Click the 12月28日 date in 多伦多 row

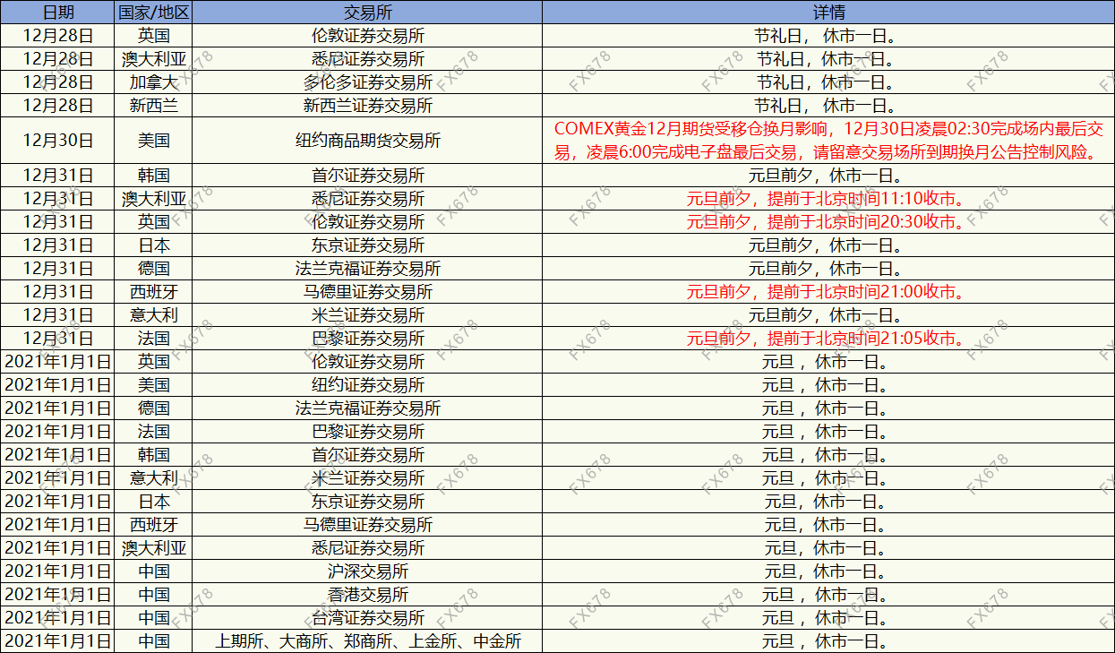click(x=58, y=82)
